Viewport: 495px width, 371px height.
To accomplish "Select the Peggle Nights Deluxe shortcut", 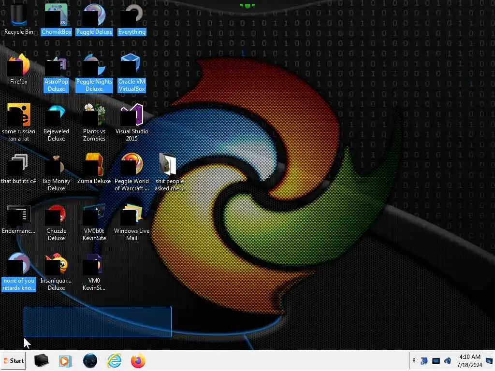I will pyautogui.click(x=94, y=72).
